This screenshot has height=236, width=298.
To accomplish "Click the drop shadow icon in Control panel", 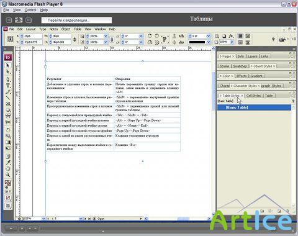I will 224,36.
